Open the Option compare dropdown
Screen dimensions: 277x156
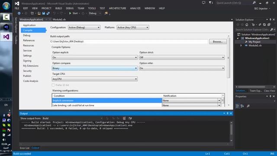pyautogui.click(x=95, y=68)
